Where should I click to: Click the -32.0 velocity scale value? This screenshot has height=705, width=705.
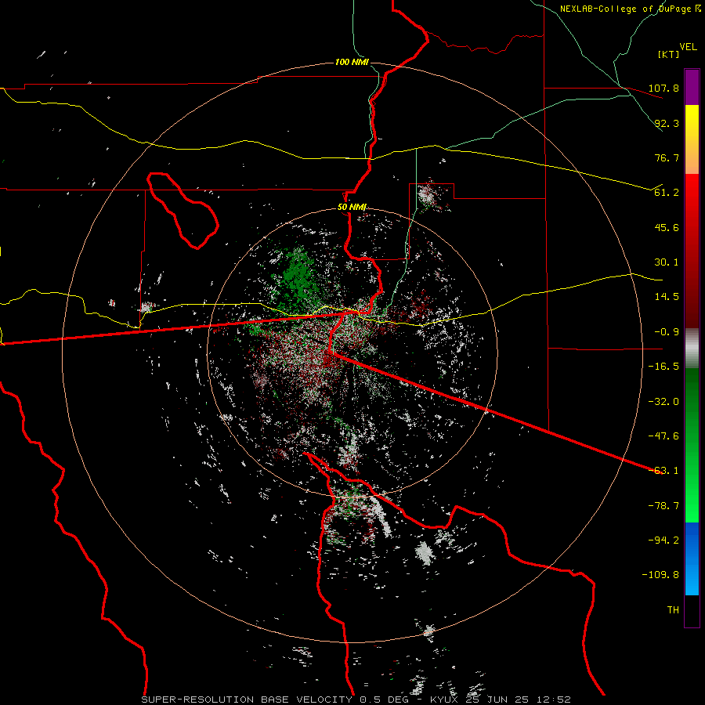coord(663,402)
